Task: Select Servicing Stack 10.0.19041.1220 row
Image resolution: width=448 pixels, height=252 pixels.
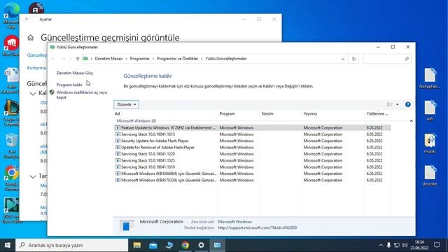Action: 252,154
